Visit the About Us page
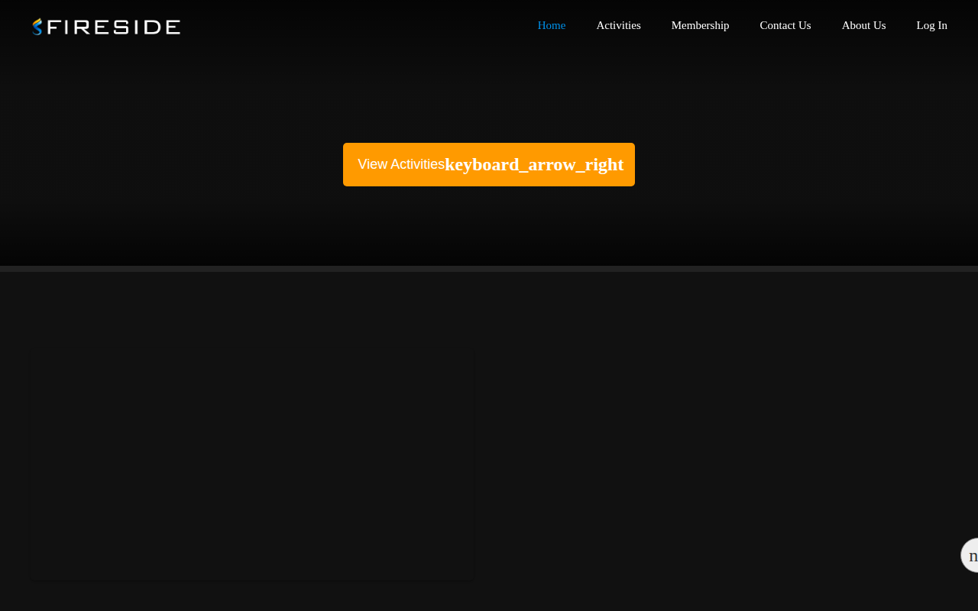 (x=864, y=25)
